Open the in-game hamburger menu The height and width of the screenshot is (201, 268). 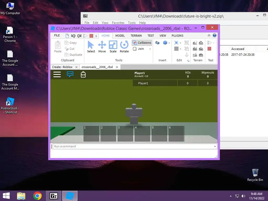(57, 75)
